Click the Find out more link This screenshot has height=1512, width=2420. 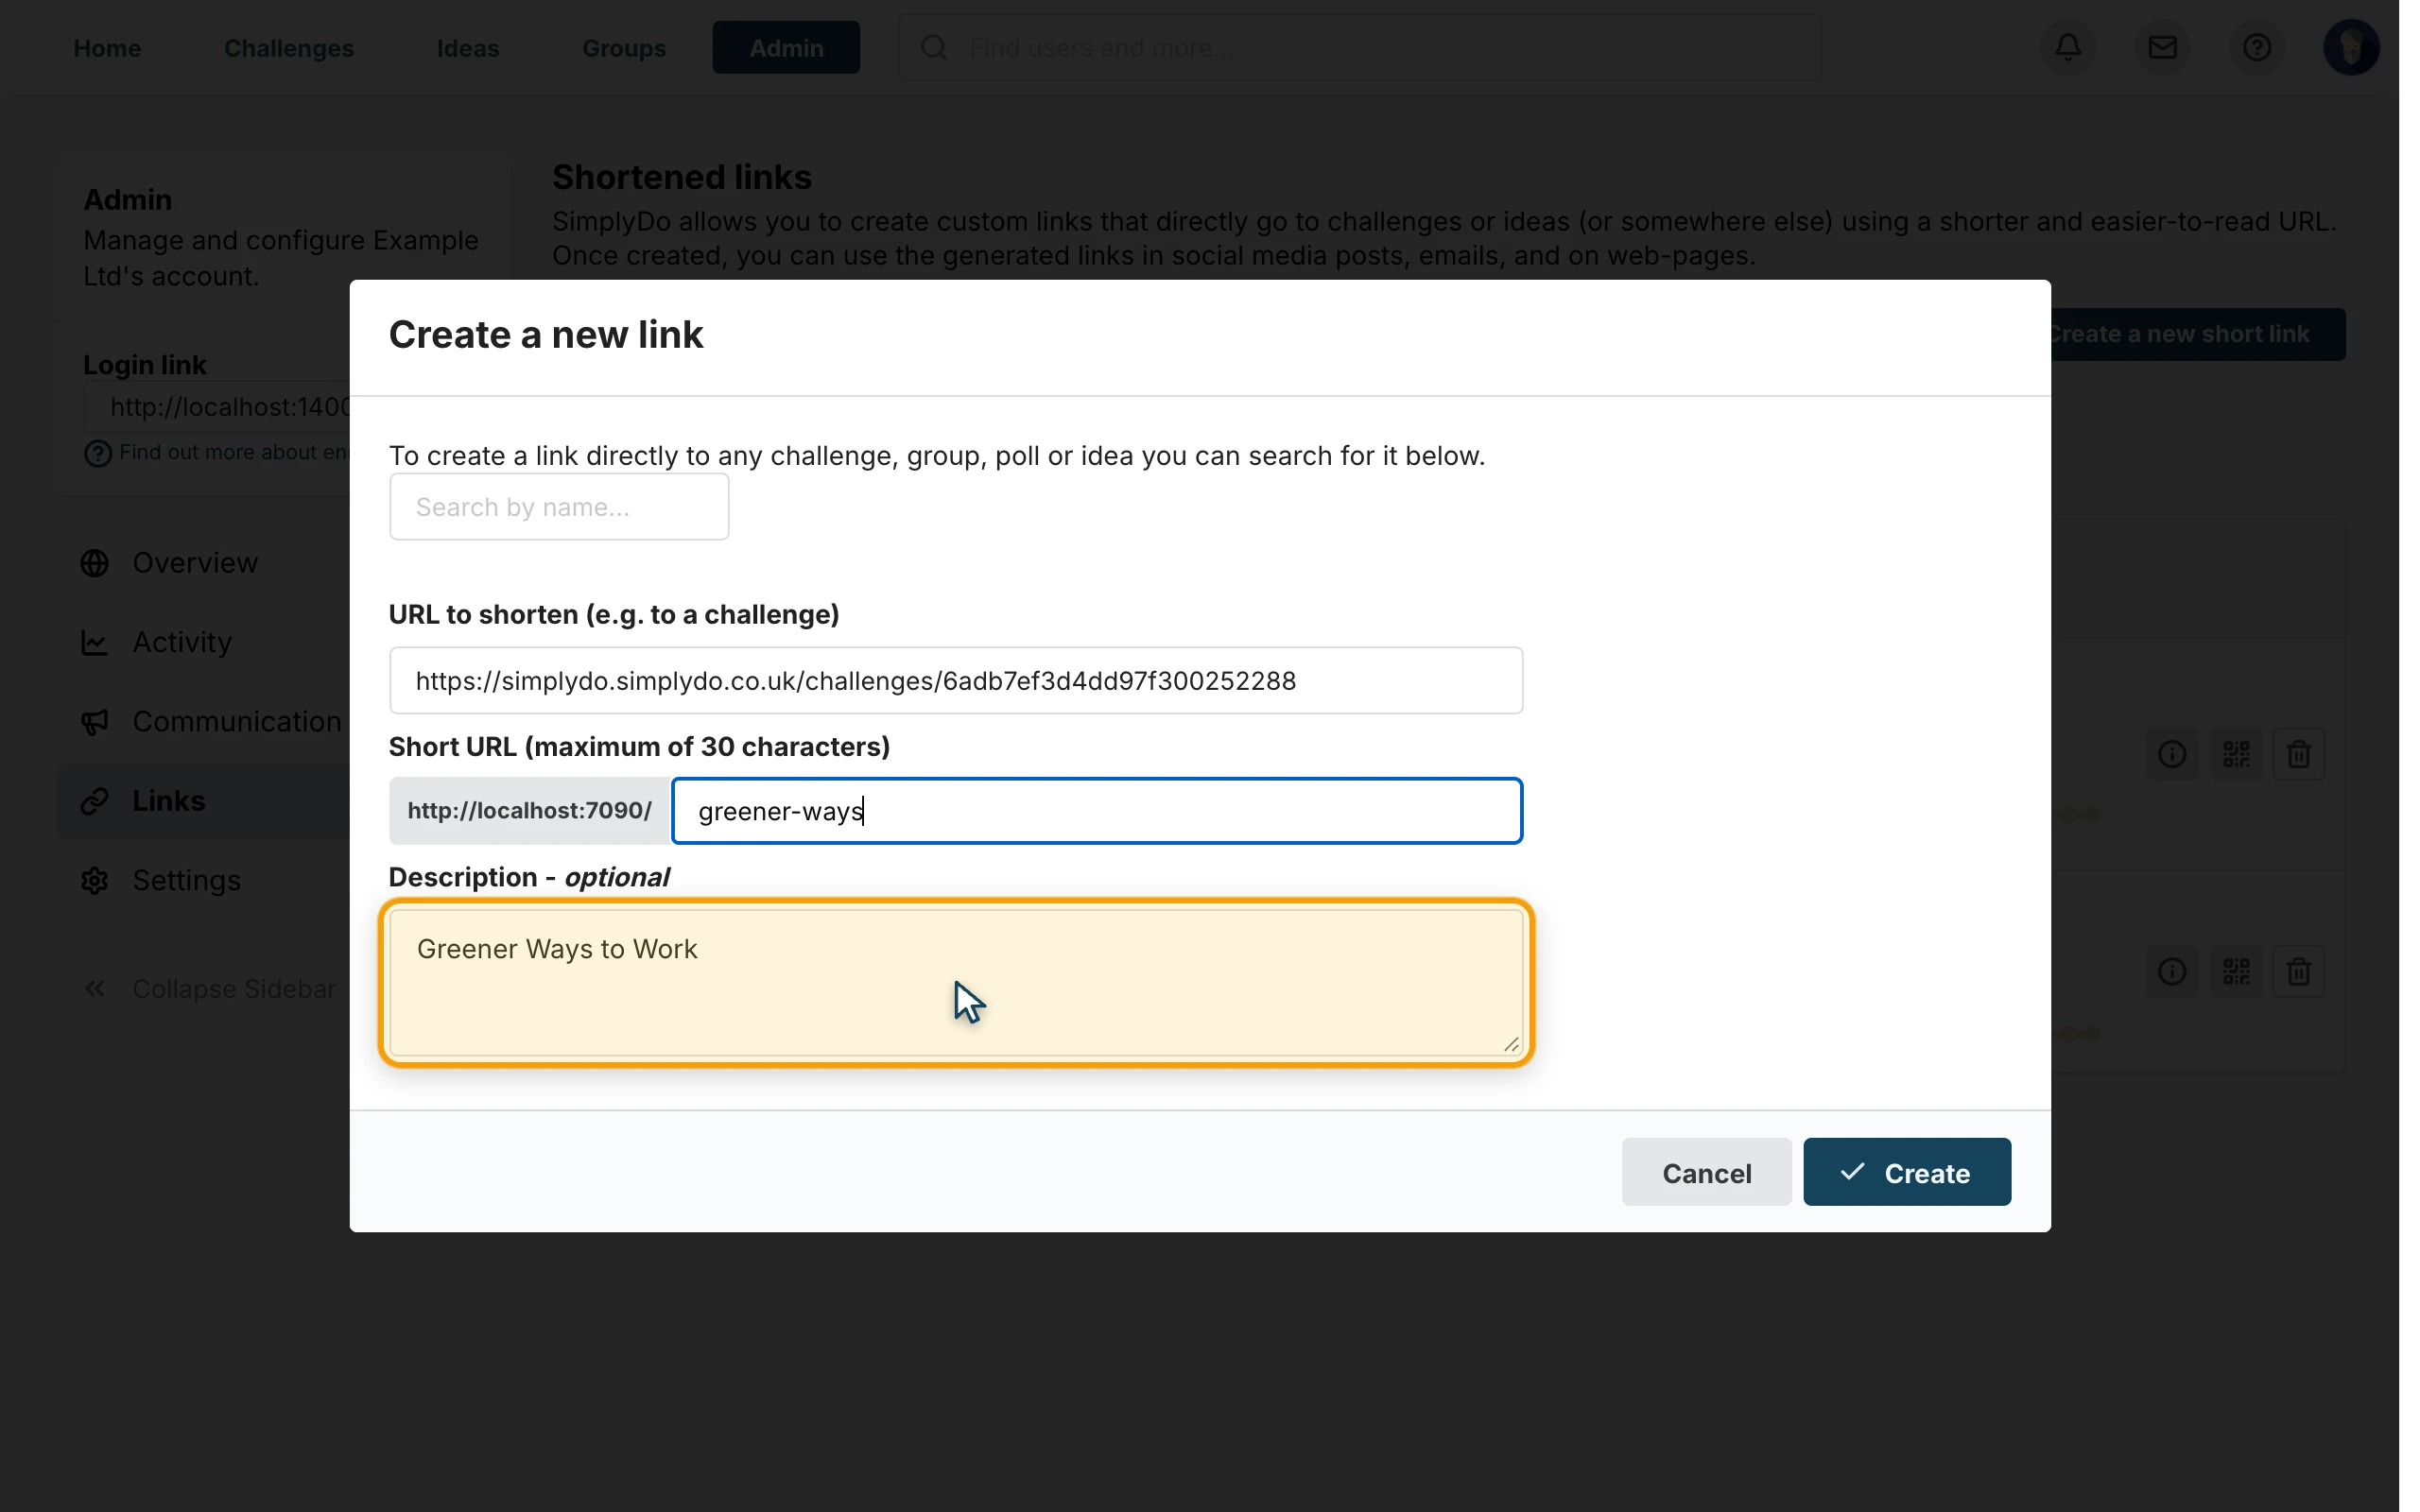[234, 453]
